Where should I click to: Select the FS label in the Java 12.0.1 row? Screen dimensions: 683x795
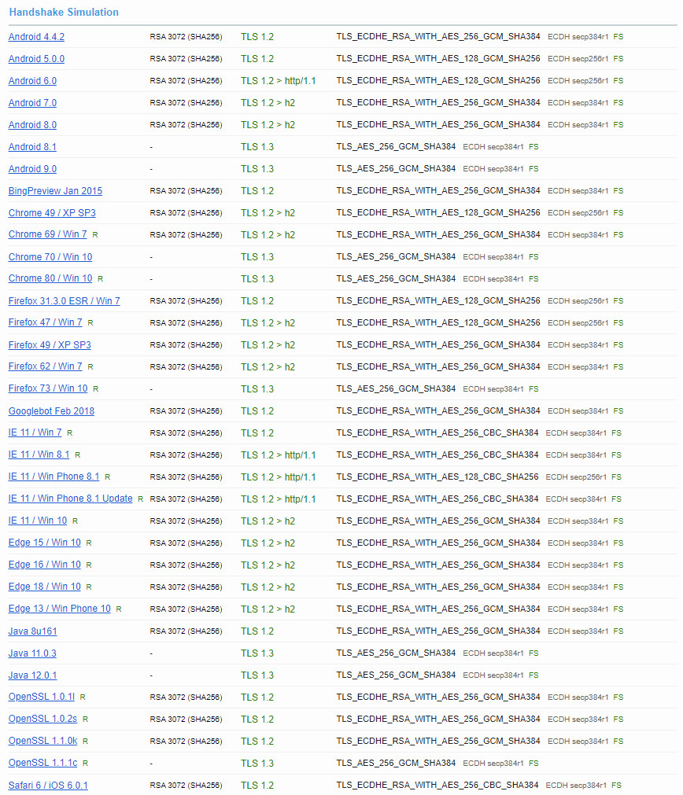coord(533,675)
